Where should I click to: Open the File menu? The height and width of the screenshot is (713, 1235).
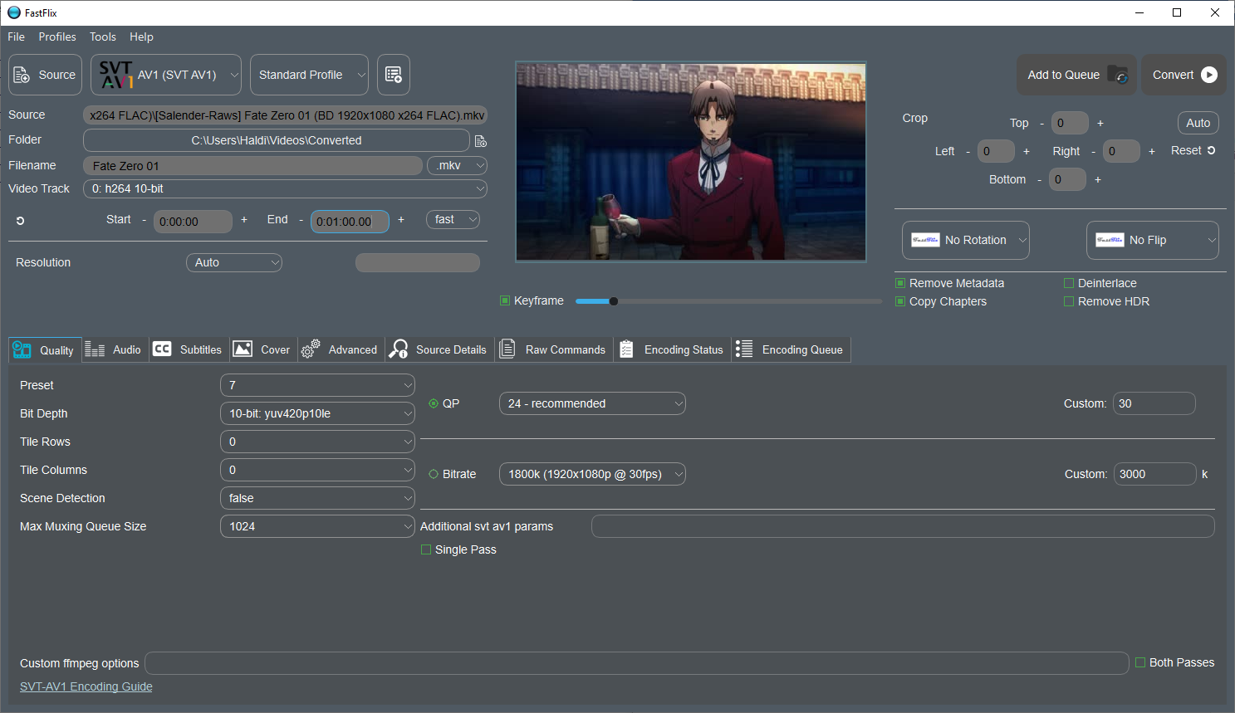[17, 37]
